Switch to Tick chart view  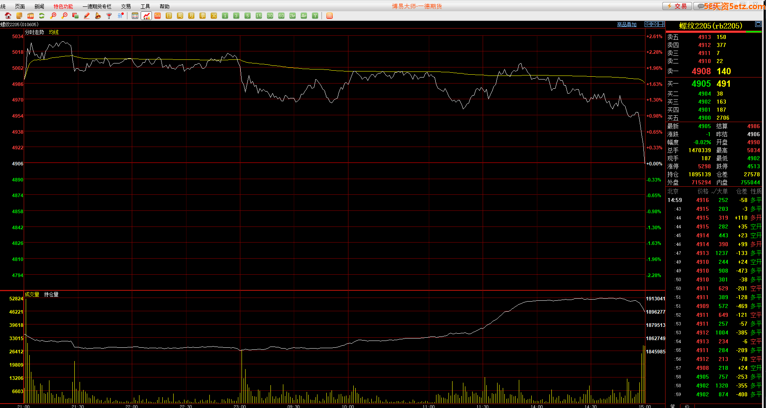click(158, 16)
